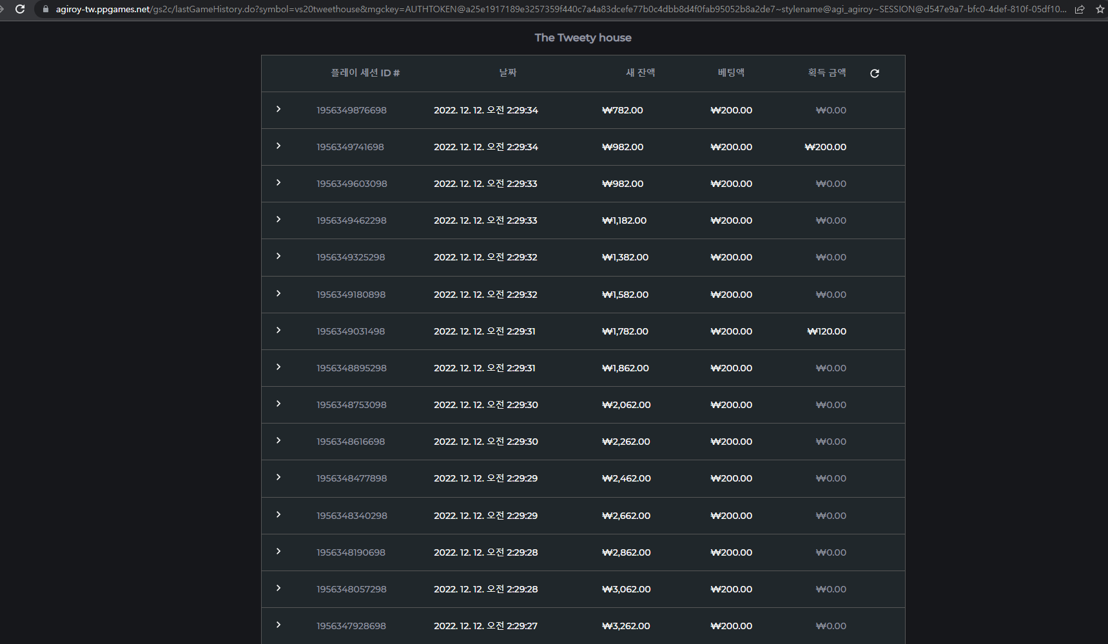Expand row for session 1956349325298

point(278,256)
